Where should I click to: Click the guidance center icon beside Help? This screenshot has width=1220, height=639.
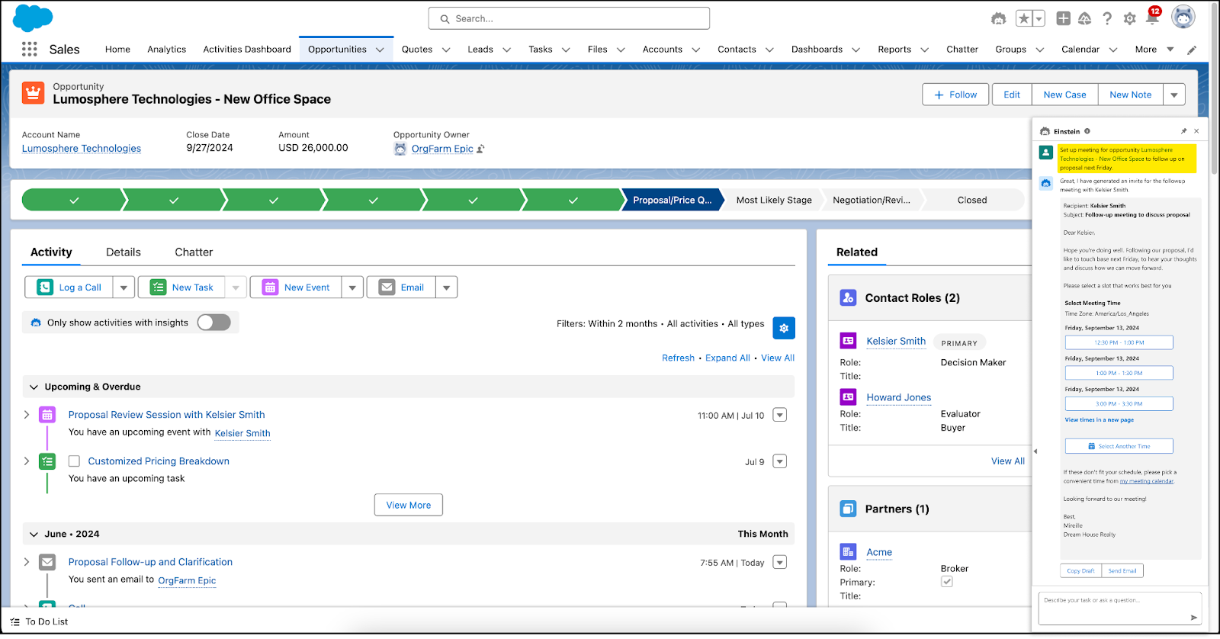pos(1084,18)
